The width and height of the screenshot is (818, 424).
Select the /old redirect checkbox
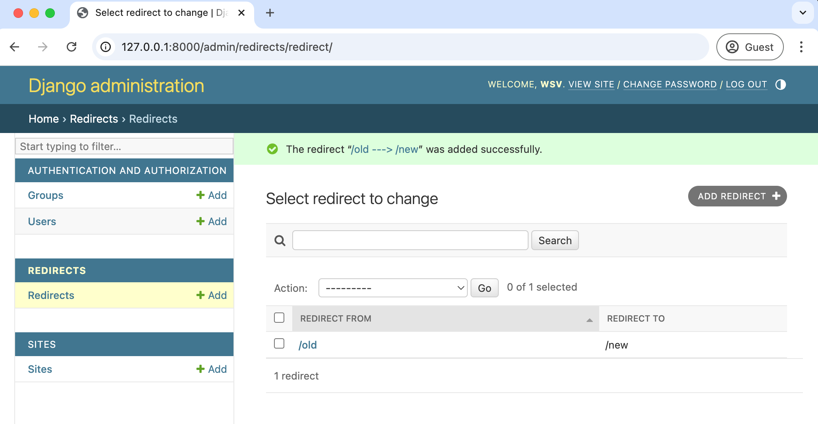(279, 343)
